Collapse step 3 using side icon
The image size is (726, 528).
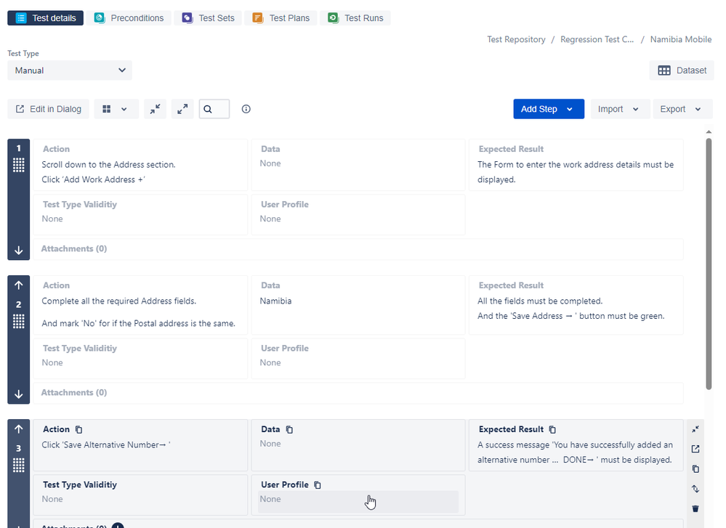695,429
